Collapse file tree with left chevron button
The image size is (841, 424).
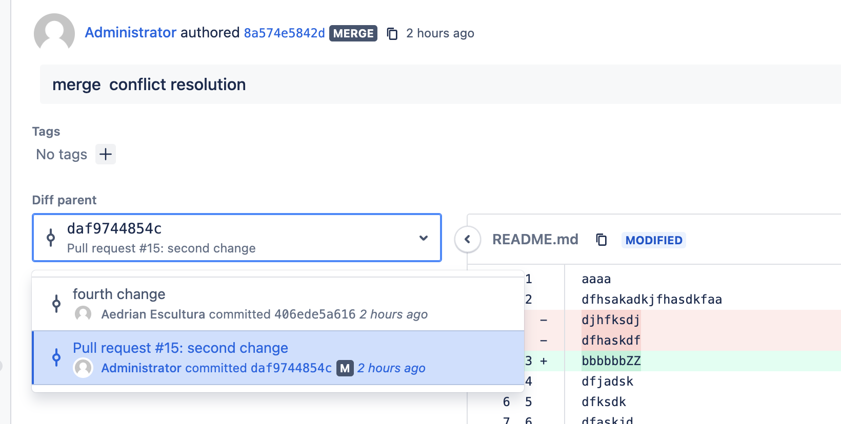(468, 239)
